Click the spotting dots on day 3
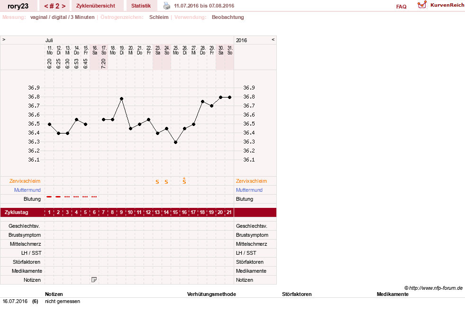 click(67, 197)
